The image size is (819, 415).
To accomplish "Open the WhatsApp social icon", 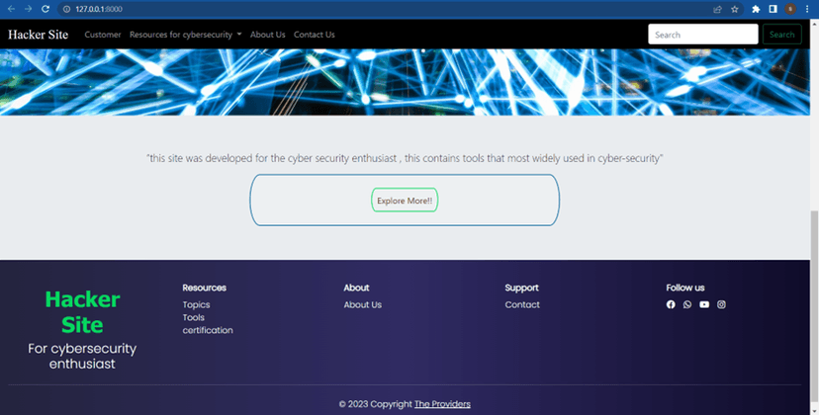I will [687, 304].
